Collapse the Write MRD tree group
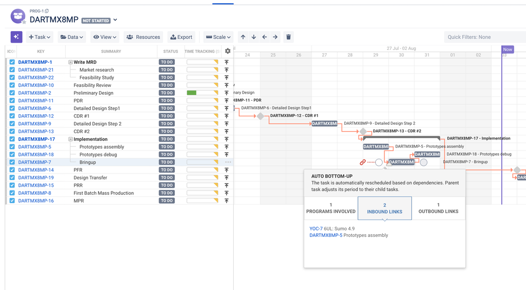 pyautogui.click(x=71, y=62)
